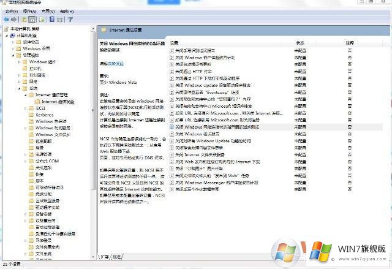
Task: Select 关闭对所有 Windows Update 功能的访问 row
Action: pos(276,141)
